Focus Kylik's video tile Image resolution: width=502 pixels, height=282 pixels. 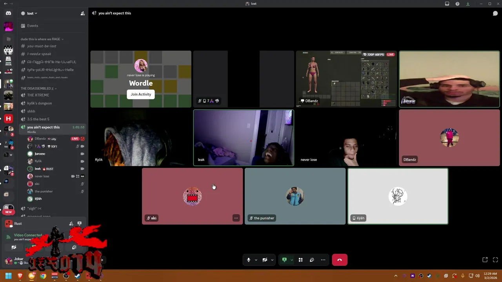click(x=141, y=138)
